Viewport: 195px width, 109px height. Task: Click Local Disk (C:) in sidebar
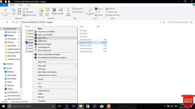[x=13, y=92]
